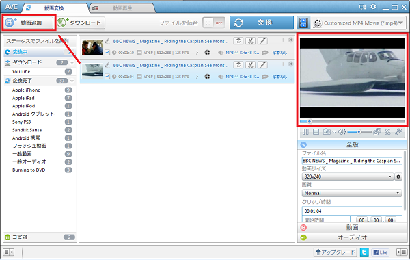Screen dimensions: 410x260
Task: Click the アップグレード upgrade button
Action: click(336, 252)
